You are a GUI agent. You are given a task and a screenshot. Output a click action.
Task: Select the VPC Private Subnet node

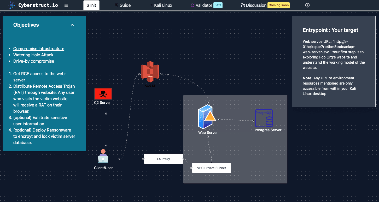[x=212, y=168]
